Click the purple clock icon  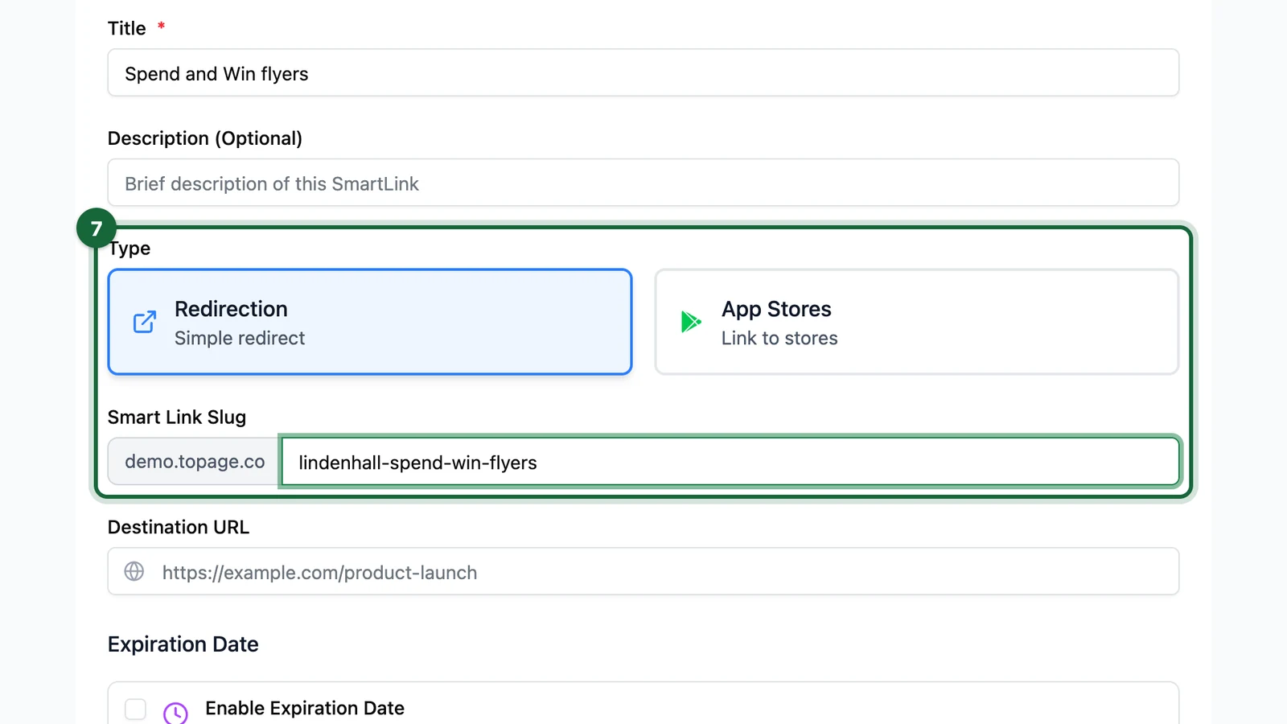(x=175, y=712)
